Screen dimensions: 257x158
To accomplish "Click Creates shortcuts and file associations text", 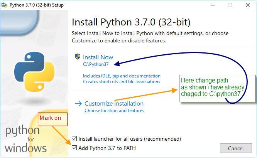I will coord(122,82).
